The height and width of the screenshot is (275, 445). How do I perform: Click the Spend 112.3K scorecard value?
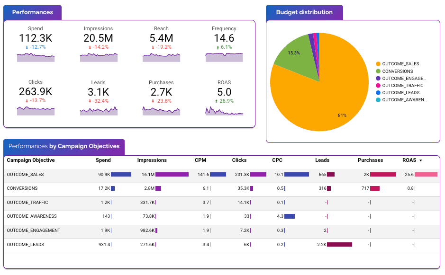coord(36,38)
